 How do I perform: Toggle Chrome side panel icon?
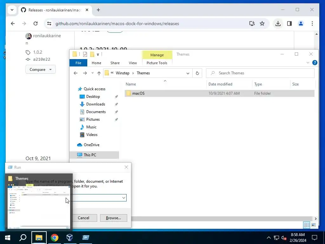pos(289,24)
